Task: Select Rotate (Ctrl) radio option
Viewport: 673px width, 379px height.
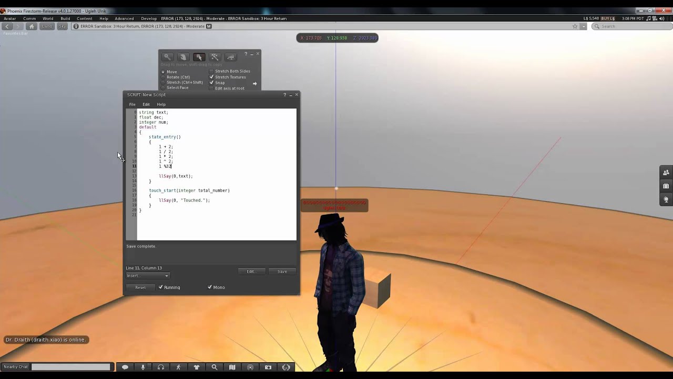Action: pos(176,77)
